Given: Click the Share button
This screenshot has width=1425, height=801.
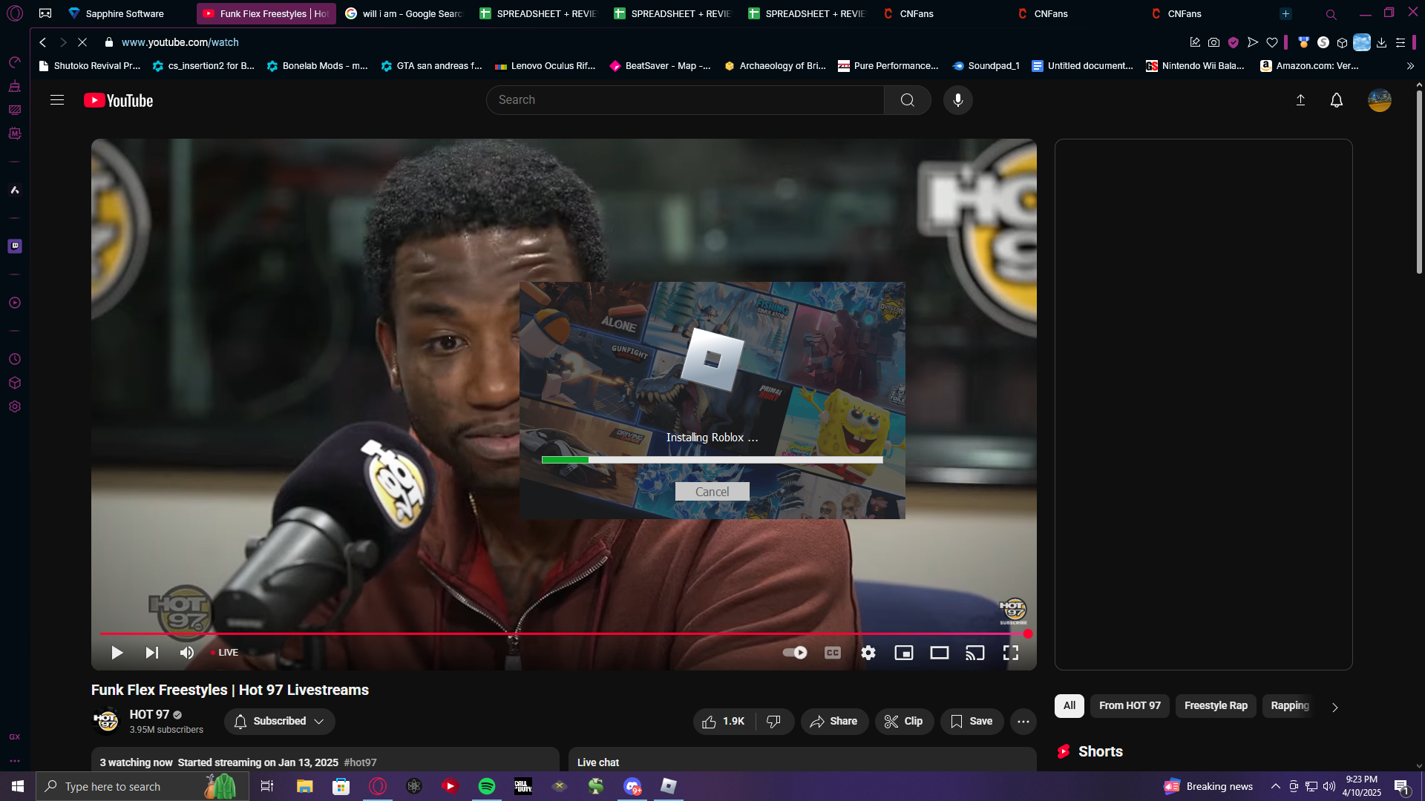Looking at the screenshot, I should tap(833, 721).
